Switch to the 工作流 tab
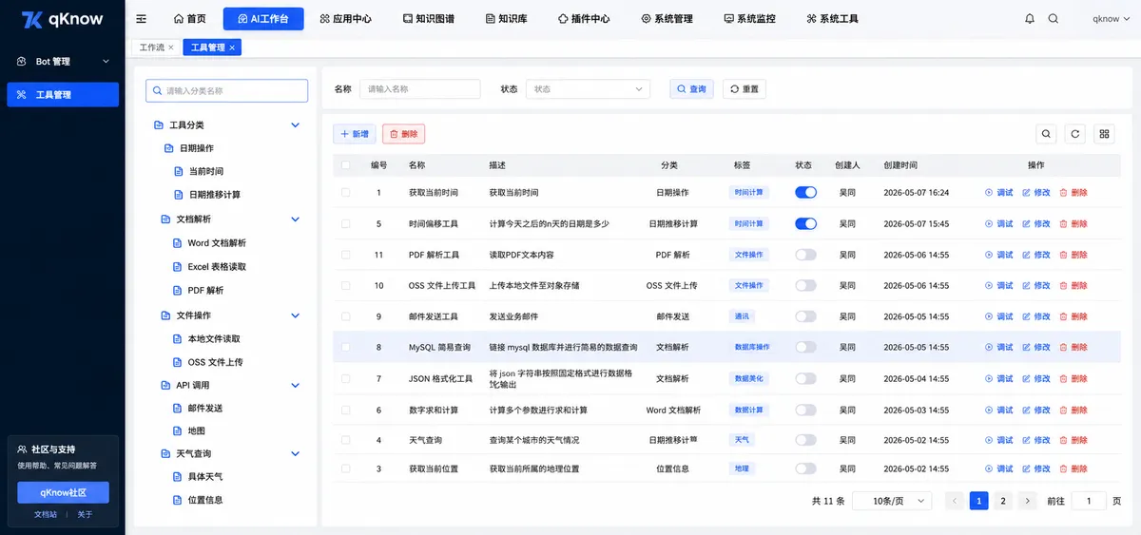Viewport: 1141px width, 535px height. [x=153, y=48]
